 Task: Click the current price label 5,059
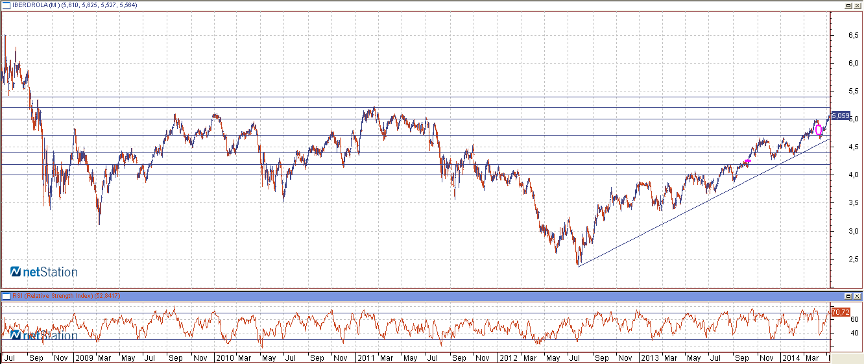tap(840, 115)
